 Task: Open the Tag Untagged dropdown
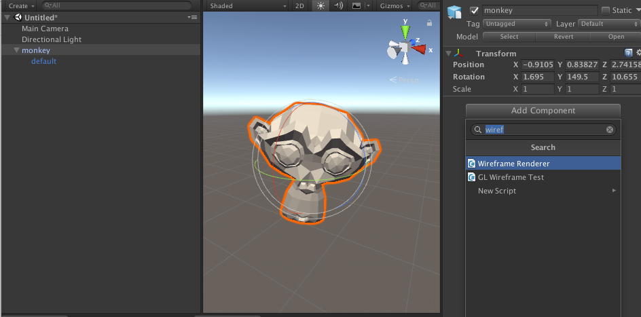(x=517, y=24)
